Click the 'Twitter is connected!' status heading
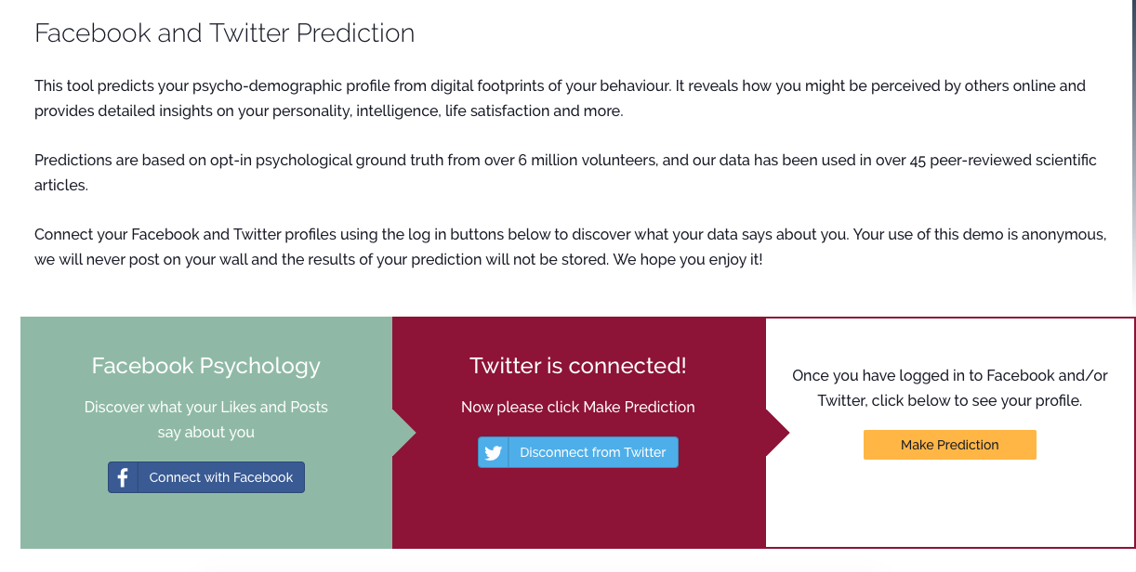This screenshot has height=572, width=1136. pyautogui.click(x=577, y=366)
